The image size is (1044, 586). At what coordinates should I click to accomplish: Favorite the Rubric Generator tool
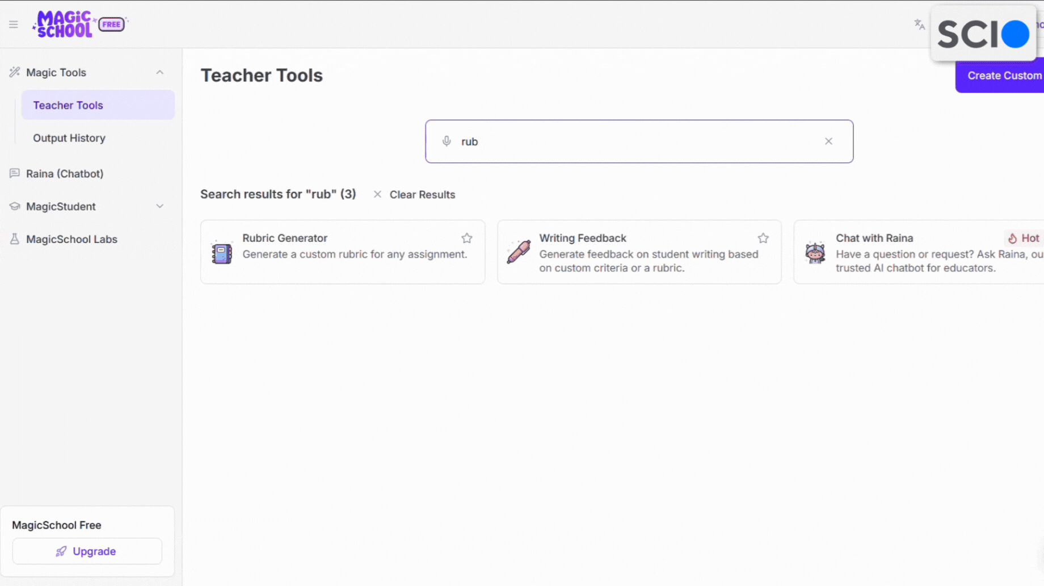pos(466,238)
